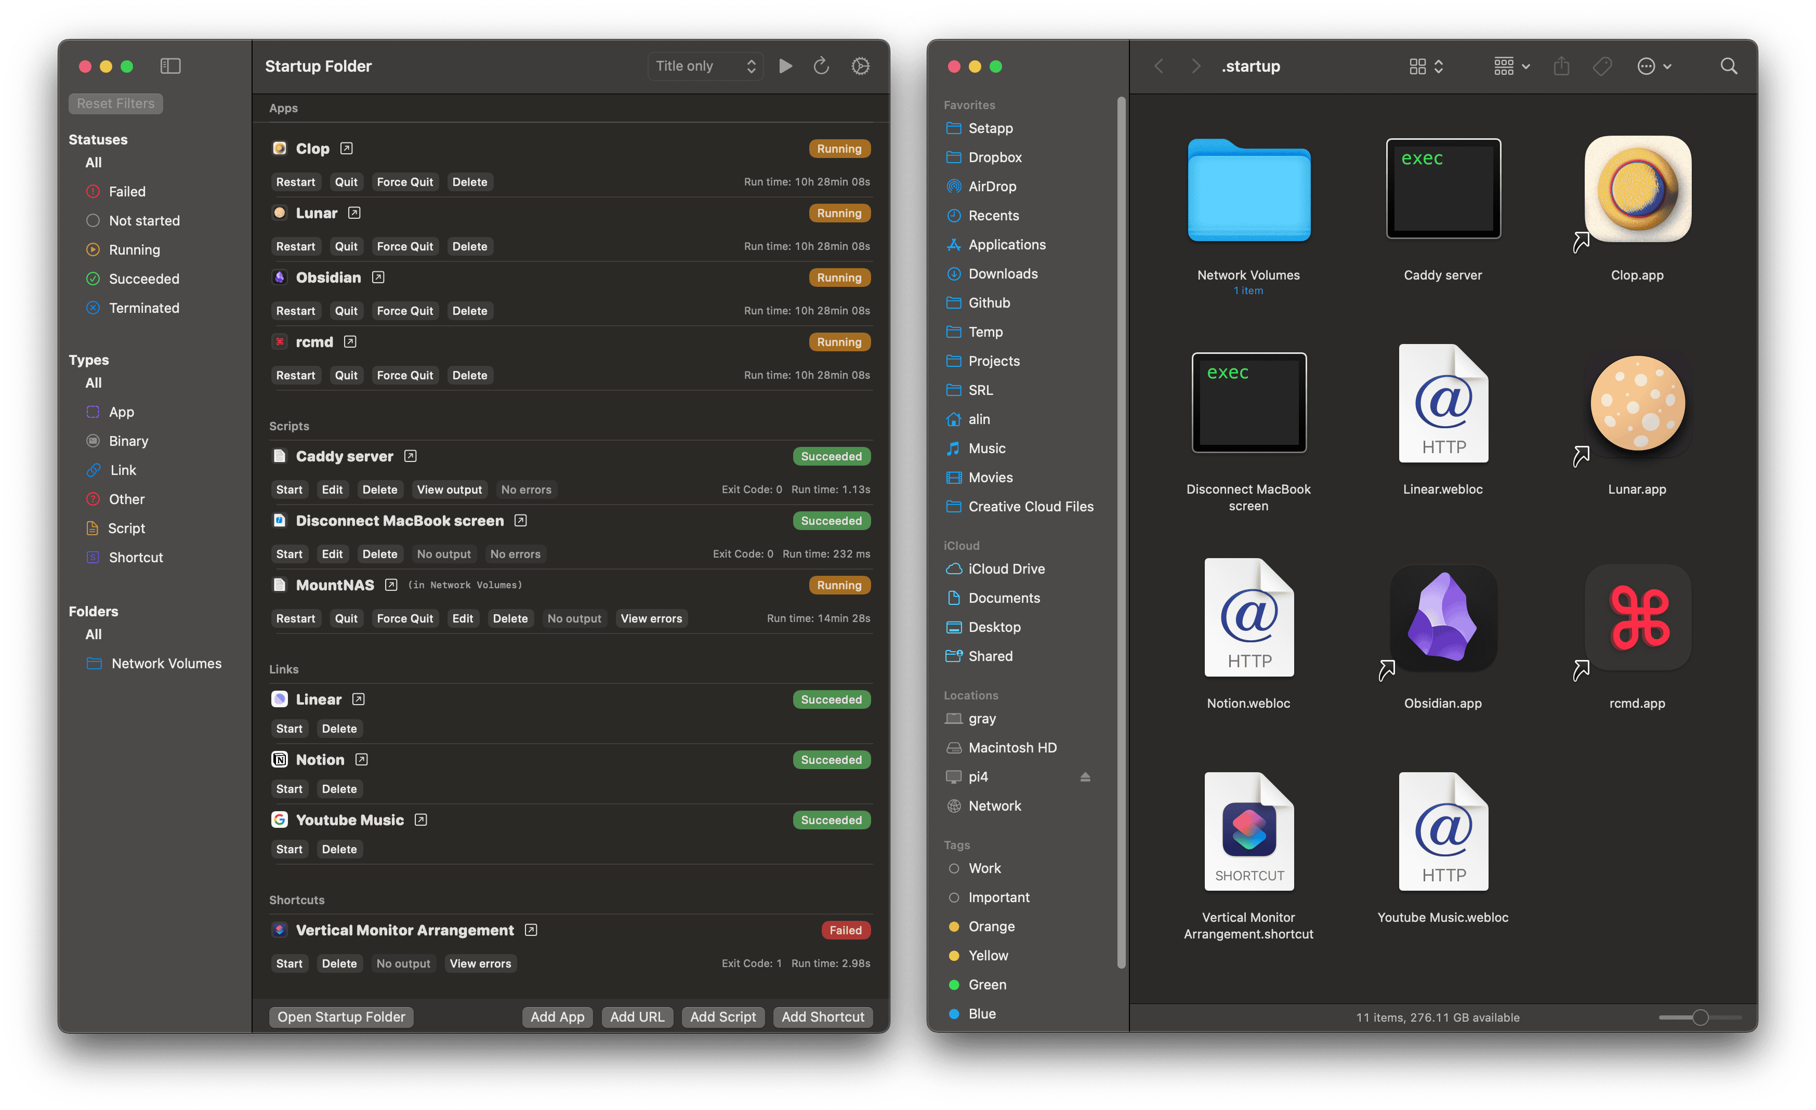1816x1110 pixels.
Task: Click the Finder search magnifier icon
Action: click(x=1728, y=67)
